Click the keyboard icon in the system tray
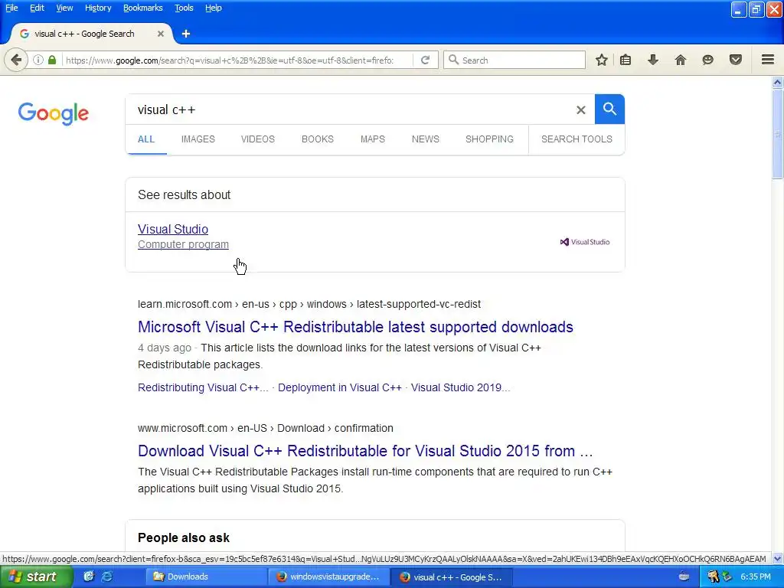784x588 pixels. pyautogui.click(x=684, y=577)
